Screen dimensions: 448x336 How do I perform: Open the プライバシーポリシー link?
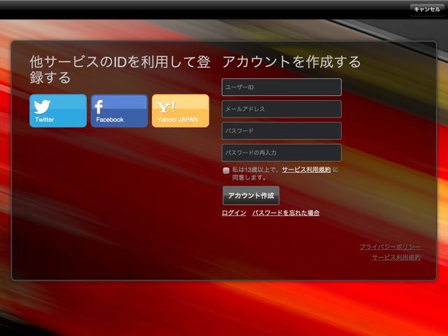click(x=390, y=247)
